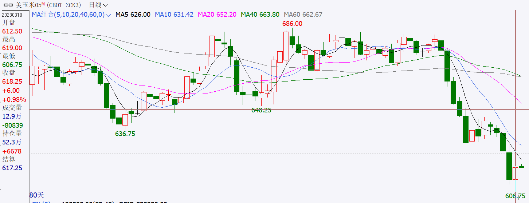Click the MA60 662.67 legend value

tap(303, 15)
